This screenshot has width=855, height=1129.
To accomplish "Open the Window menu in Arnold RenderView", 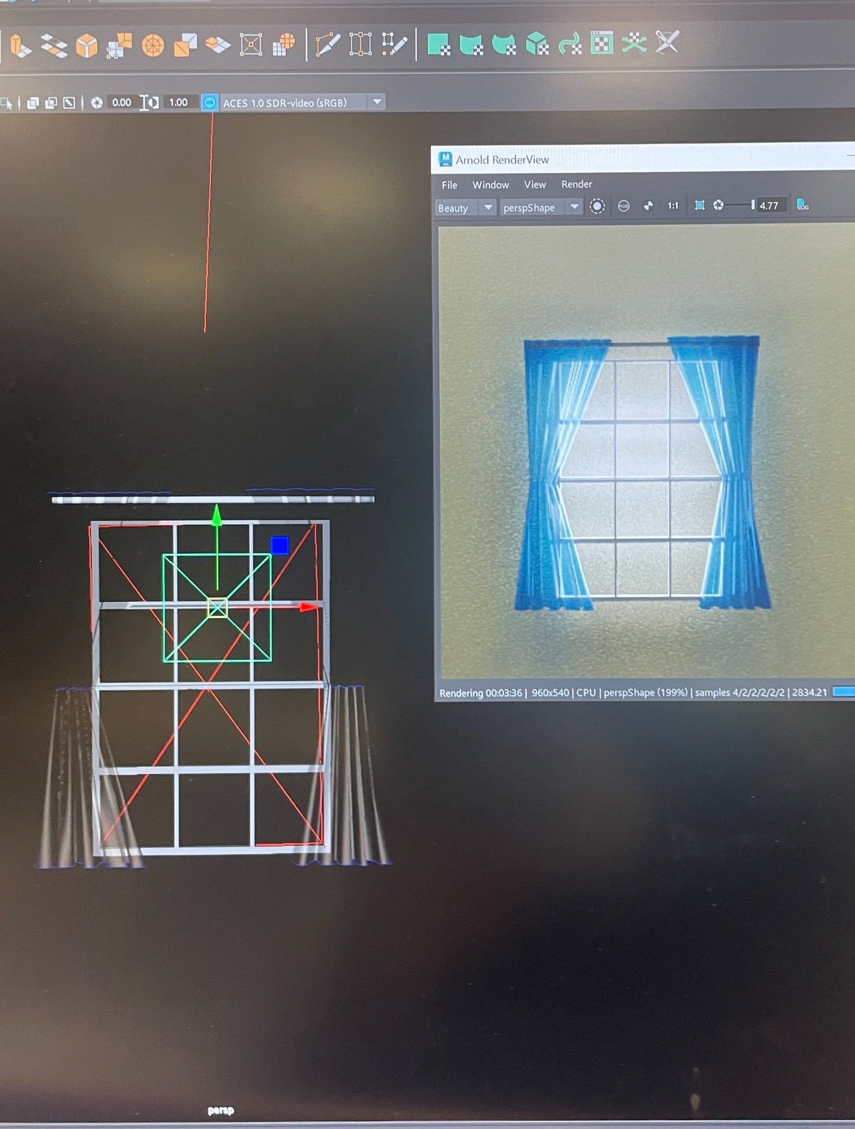I will click(x=491, y=185).
